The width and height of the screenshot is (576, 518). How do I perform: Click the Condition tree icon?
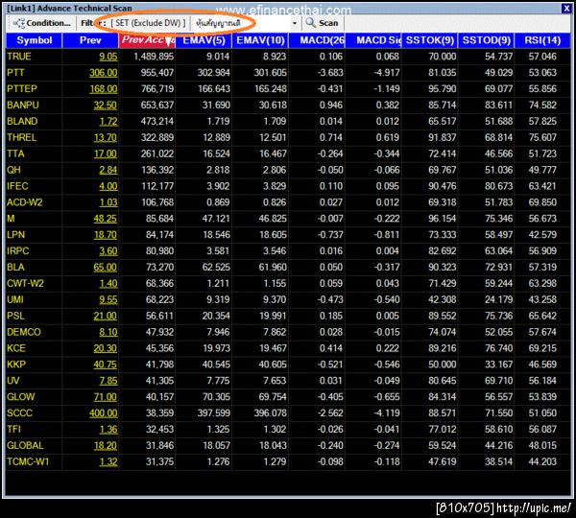pos(18,23)
